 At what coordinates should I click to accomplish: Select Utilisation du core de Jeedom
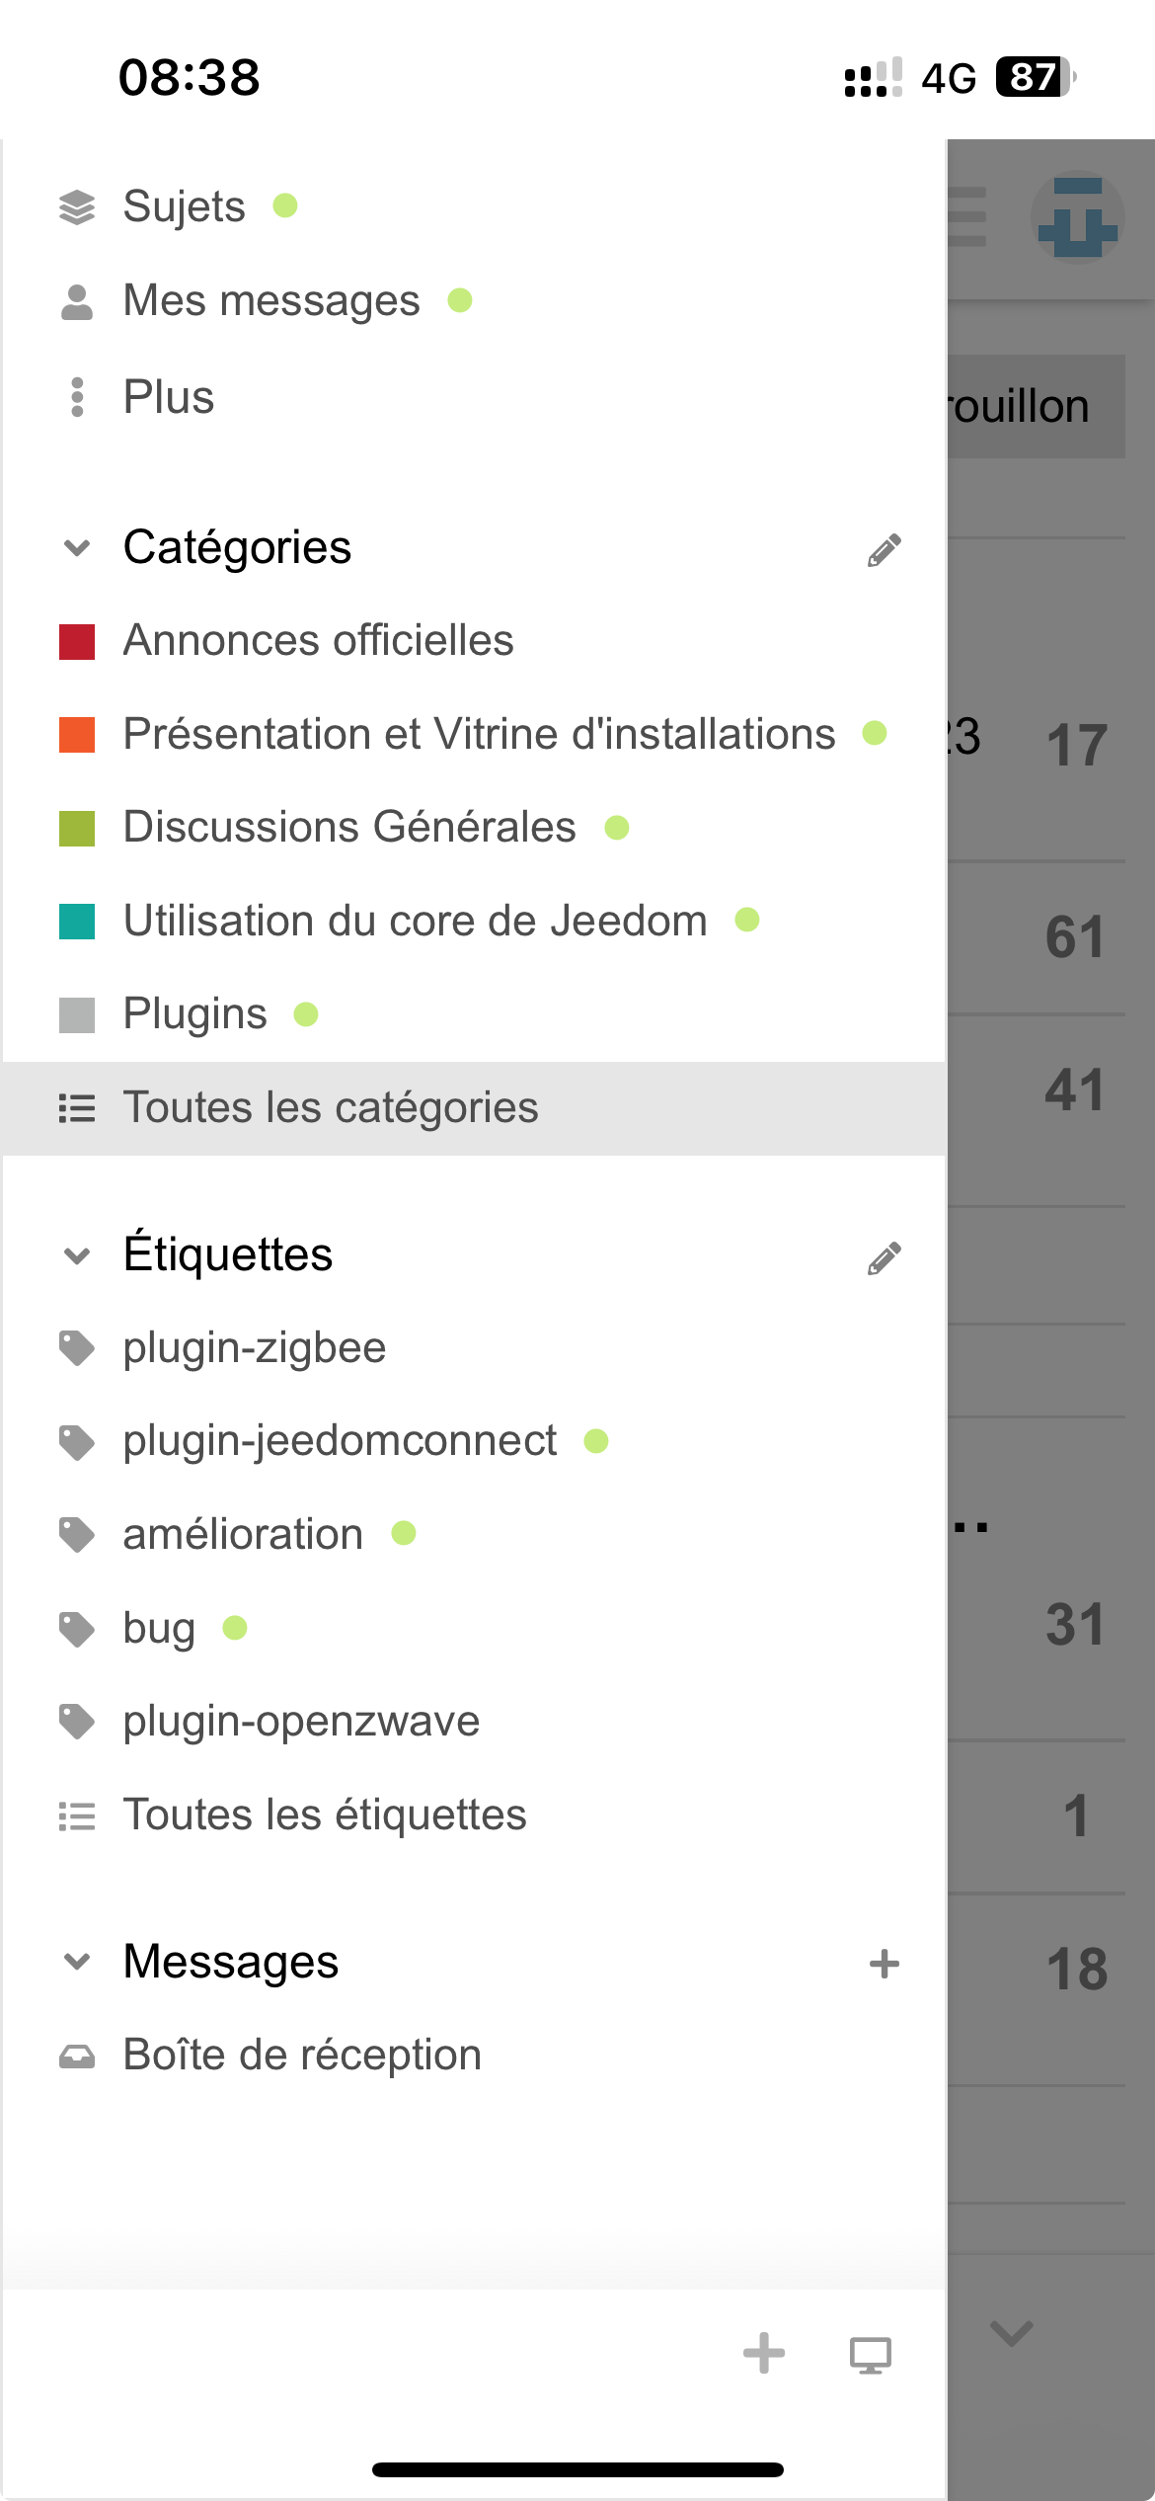pos(415,921)
